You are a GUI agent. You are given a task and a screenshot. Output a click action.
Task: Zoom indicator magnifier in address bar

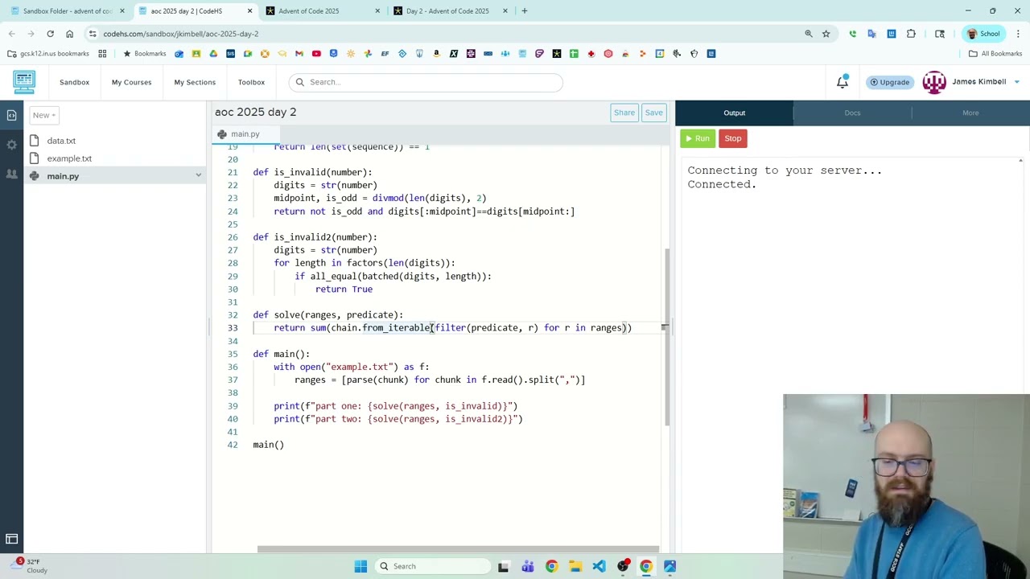809,34
